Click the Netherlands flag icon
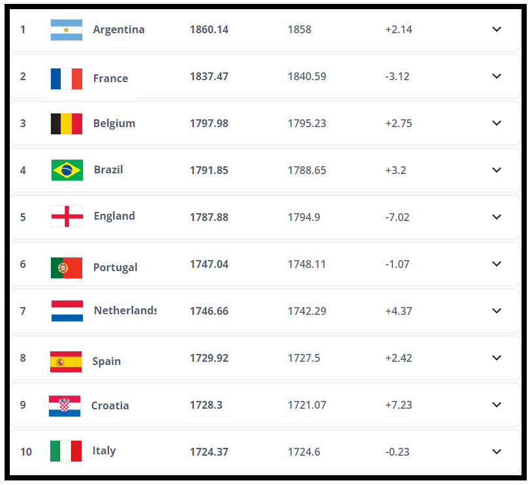 (67, 311)
